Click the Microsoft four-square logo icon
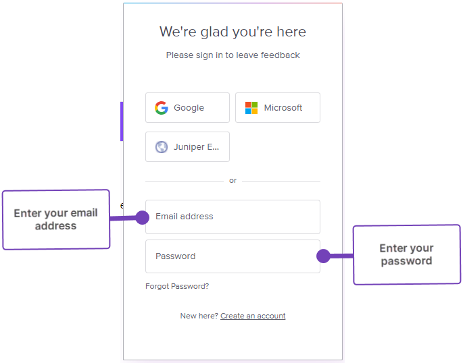463x363 pixels. [x=251, y=108]
